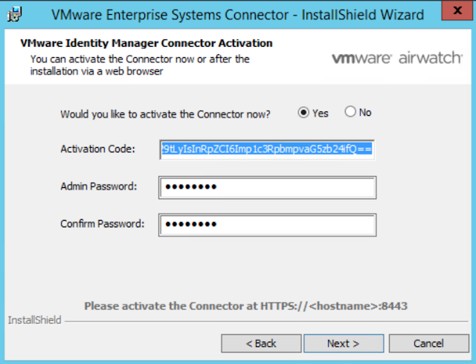Click the InstallShield branding label
The height and width of the screenshot is (364, 476).
tap(35, 320)
